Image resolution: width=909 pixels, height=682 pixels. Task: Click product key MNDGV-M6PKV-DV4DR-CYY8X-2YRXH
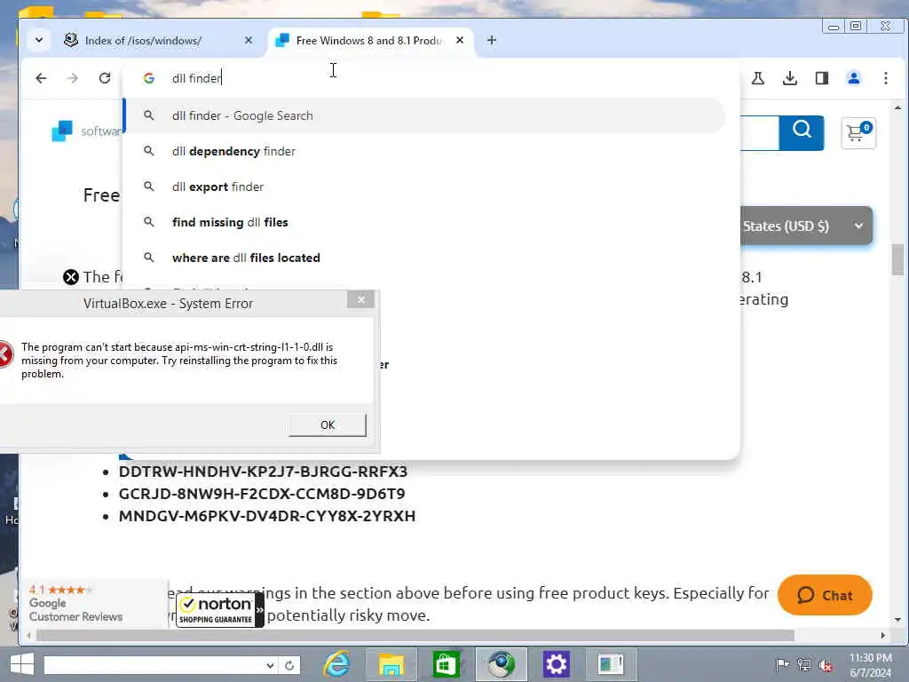coord(266,516)
